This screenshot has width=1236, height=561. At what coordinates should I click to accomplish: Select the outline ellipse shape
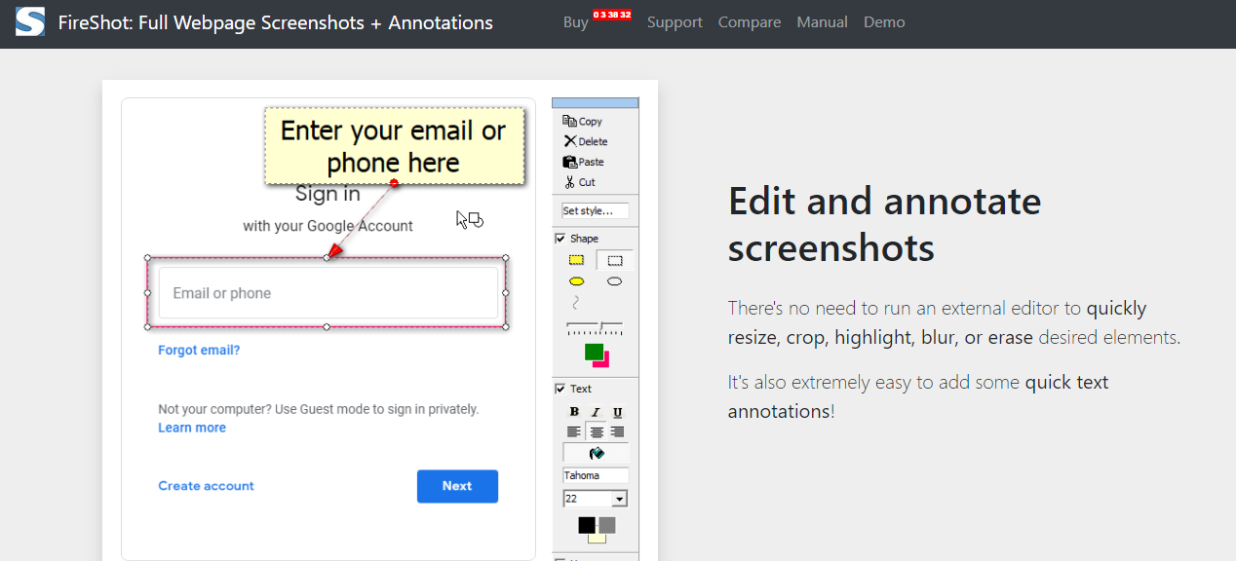614,281
